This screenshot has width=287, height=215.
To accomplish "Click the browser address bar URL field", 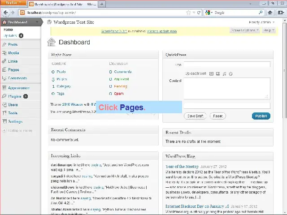I will click(x=105, y=13).
